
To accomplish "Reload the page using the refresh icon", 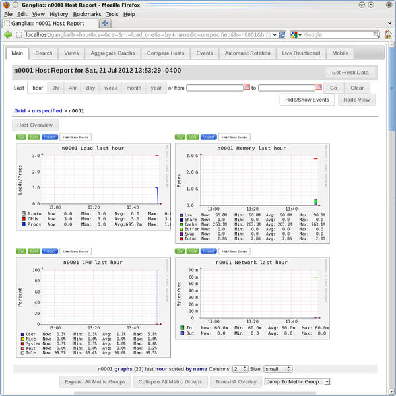I will coord(282,34).
